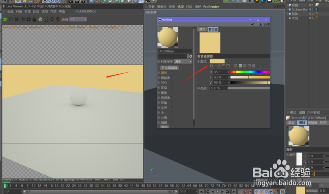Open the 摄像机 viewport menu
Image resolution: width=329 pixels, height=194 pixels.
pyautogui.click(x=162, y=7)
